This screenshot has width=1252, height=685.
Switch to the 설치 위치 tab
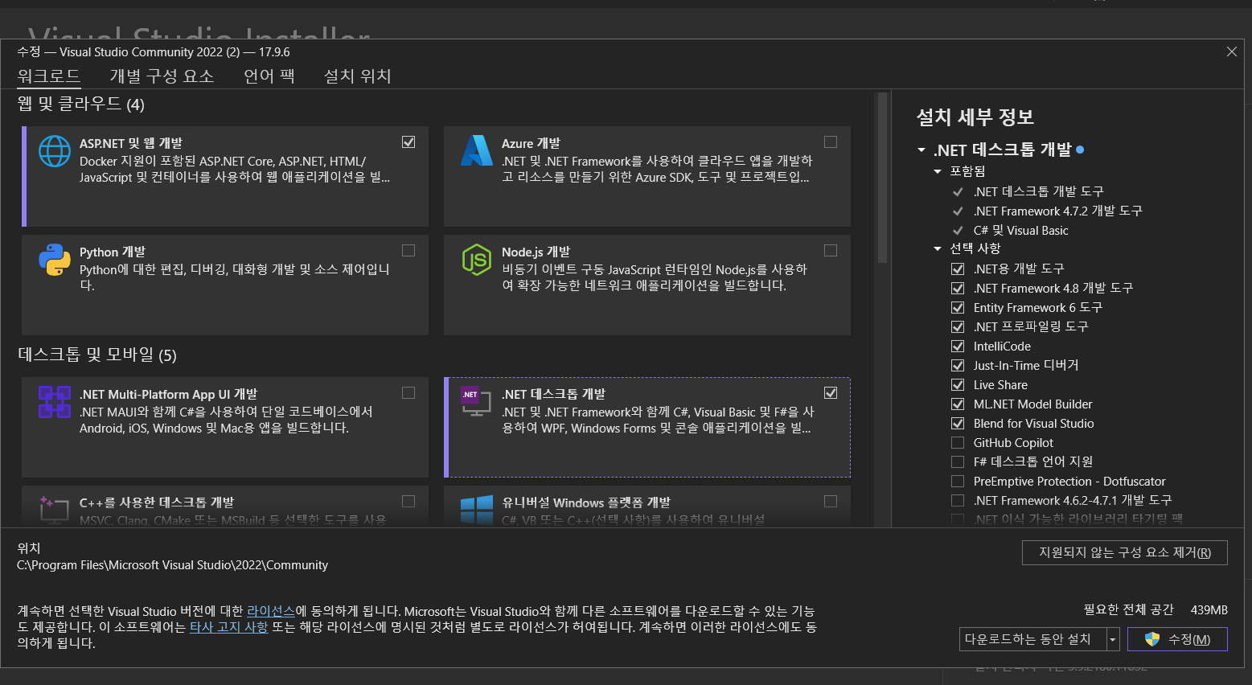pyautogui.click(x=357, y=76)
